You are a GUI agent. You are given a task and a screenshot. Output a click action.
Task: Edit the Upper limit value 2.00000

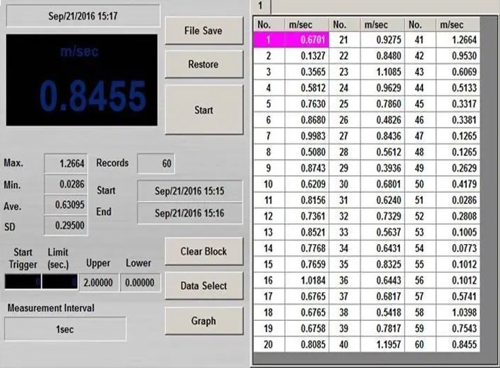99,282
